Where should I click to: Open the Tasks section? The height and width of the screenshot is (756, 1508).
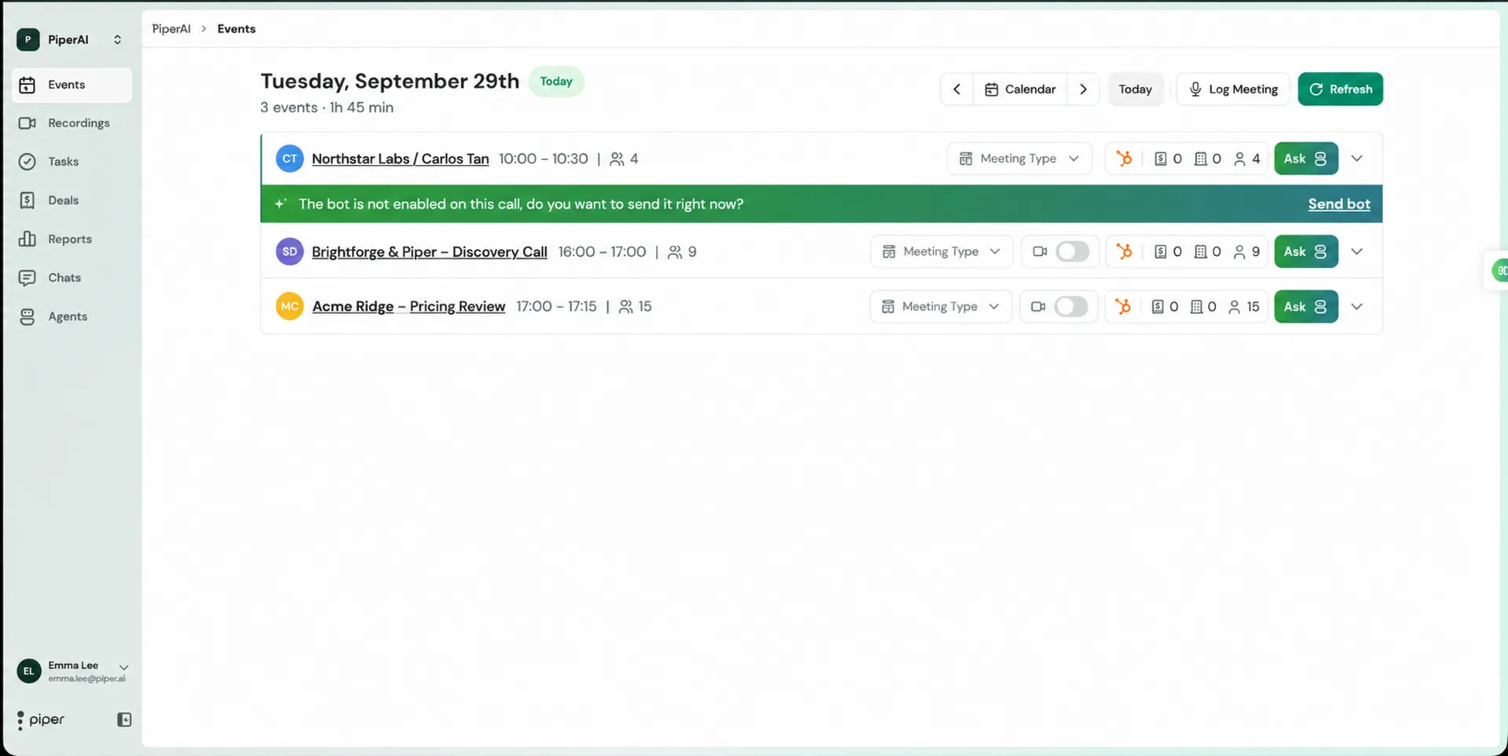pos(71,162)
